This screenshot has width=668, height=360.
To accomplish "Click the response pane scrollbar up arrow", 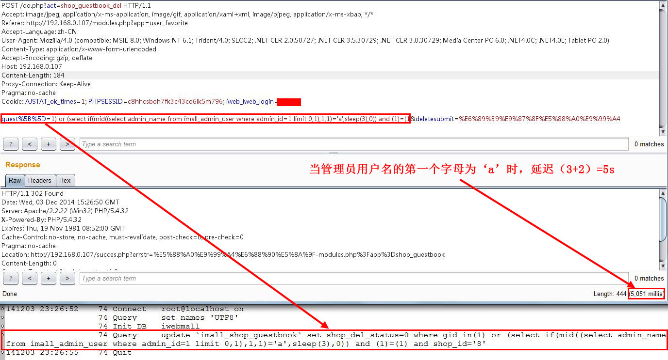I will 663,193.
